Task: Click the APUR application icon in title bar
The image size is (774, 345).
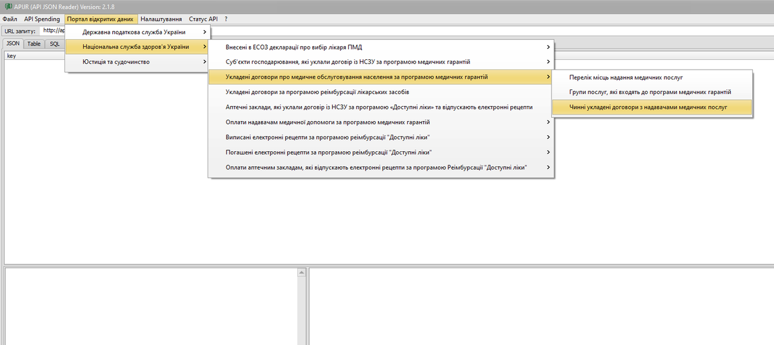Action: coord(7,7)
